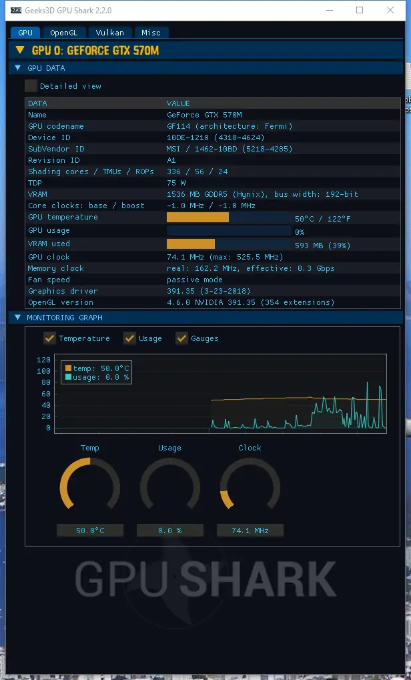Viewport: 411px width, 680px height.
Task: Close the GPU Shark window
Action: 390,11
